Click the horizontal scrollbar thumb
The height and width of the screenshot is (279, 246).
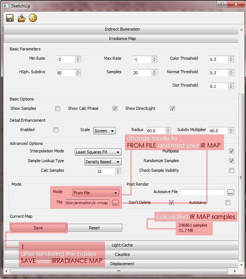[119, 272]
